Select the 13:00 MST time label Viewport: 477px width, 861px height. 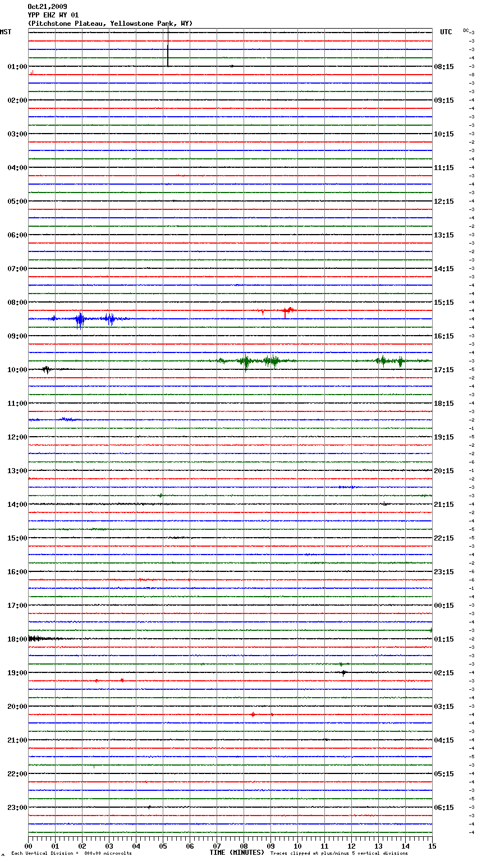point(17,470)
